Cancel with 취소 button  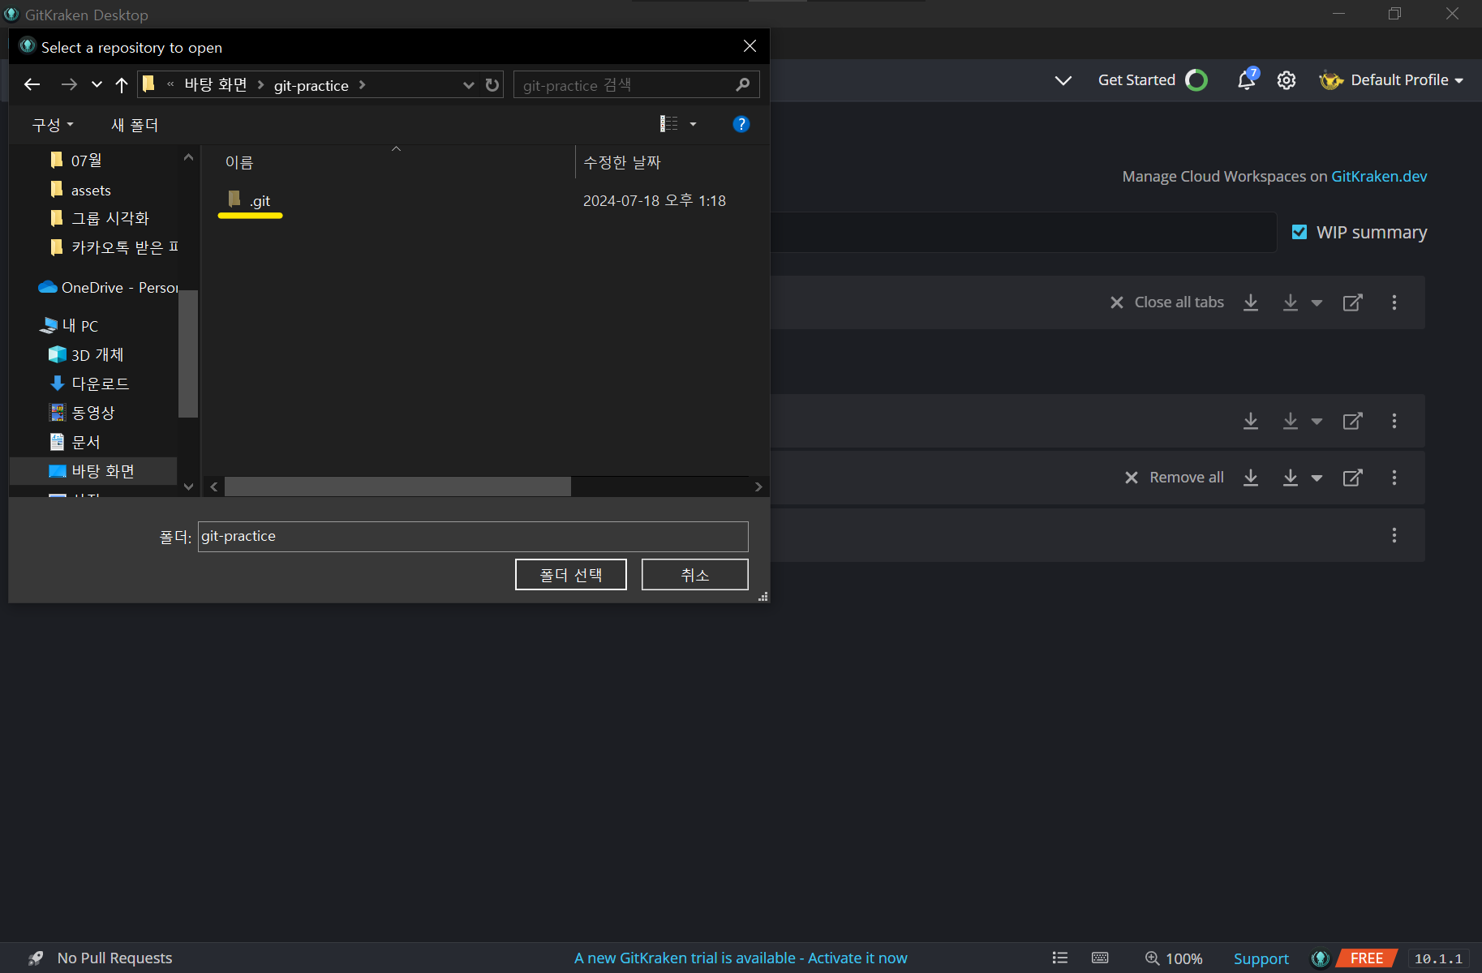coord(695,575)
